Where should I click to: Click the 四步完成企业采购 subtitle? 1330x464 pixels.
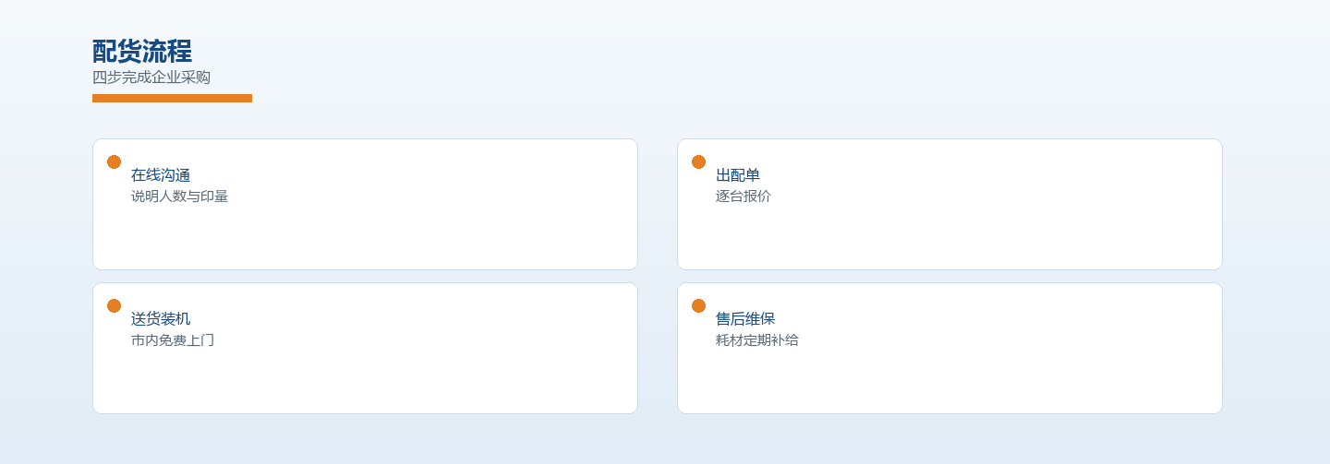[151, 77]
